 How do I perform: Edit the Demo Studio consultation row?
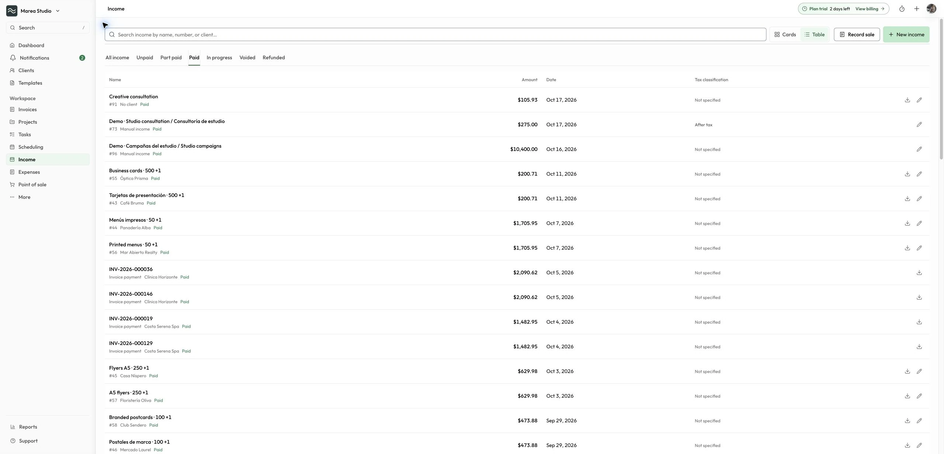click(919, 124)
